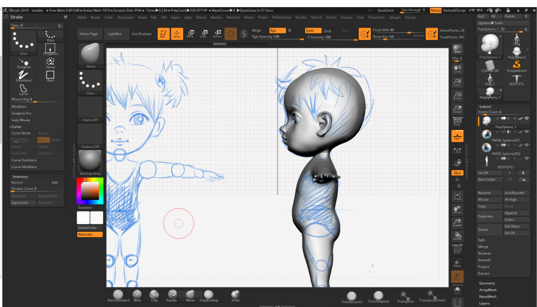Open the Texture menu
Image resolution: width=537 pixels, height=307 pixels.
point(346,18)
